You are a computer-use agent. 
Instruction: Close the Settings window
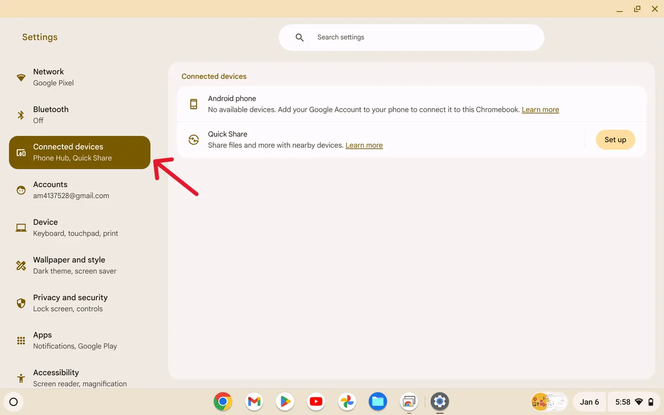(655, 9)
